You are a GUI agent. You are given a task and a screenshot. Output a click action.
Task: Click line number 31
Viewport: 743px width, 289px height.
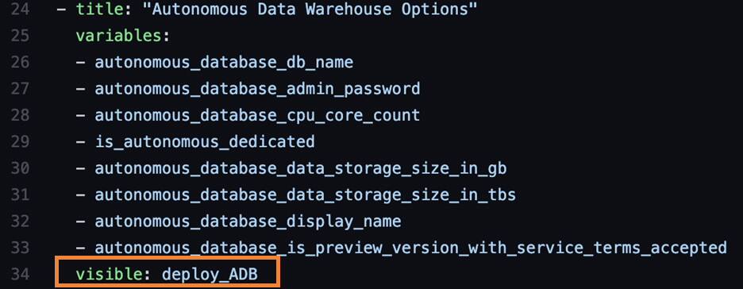point(19,195)
